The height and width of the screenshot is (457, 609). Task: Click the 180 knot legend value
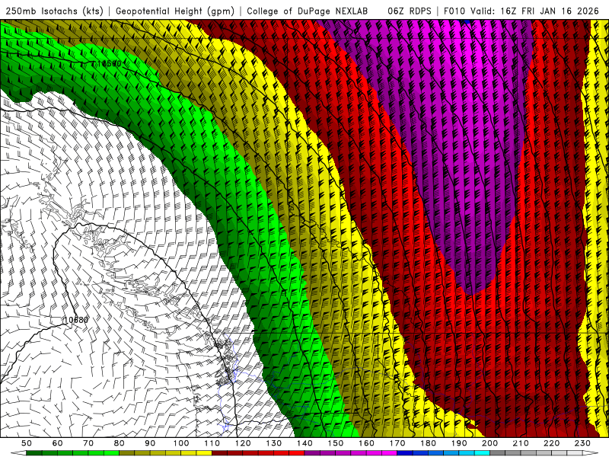428,443
